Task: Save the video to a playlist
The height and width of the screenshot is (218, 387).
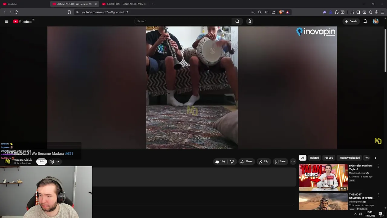Action: 280,161
